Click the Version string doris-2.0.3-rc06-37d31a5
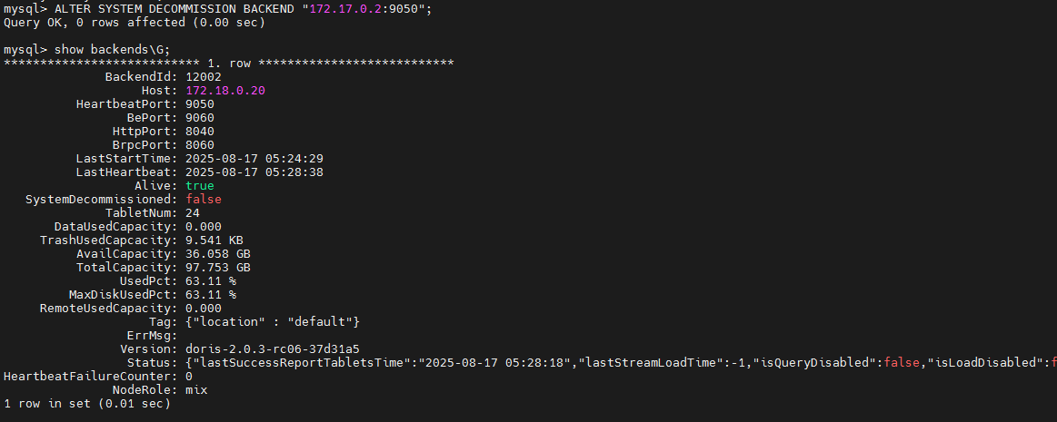Image resolution: width=1057 pixels, height=422 pixels. [x=272, y=349]
